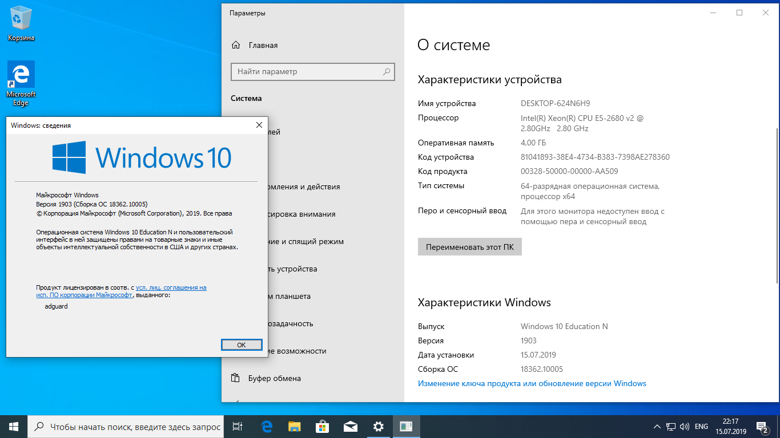The image size is (780, 438).
Task: Open Microsoft Store from the taskbar
Action: click(322, 426)
